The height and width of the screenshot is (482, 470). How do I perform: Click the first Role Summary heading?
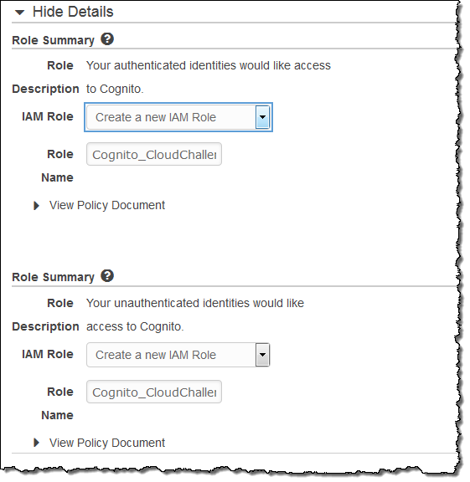coord(53,40)
